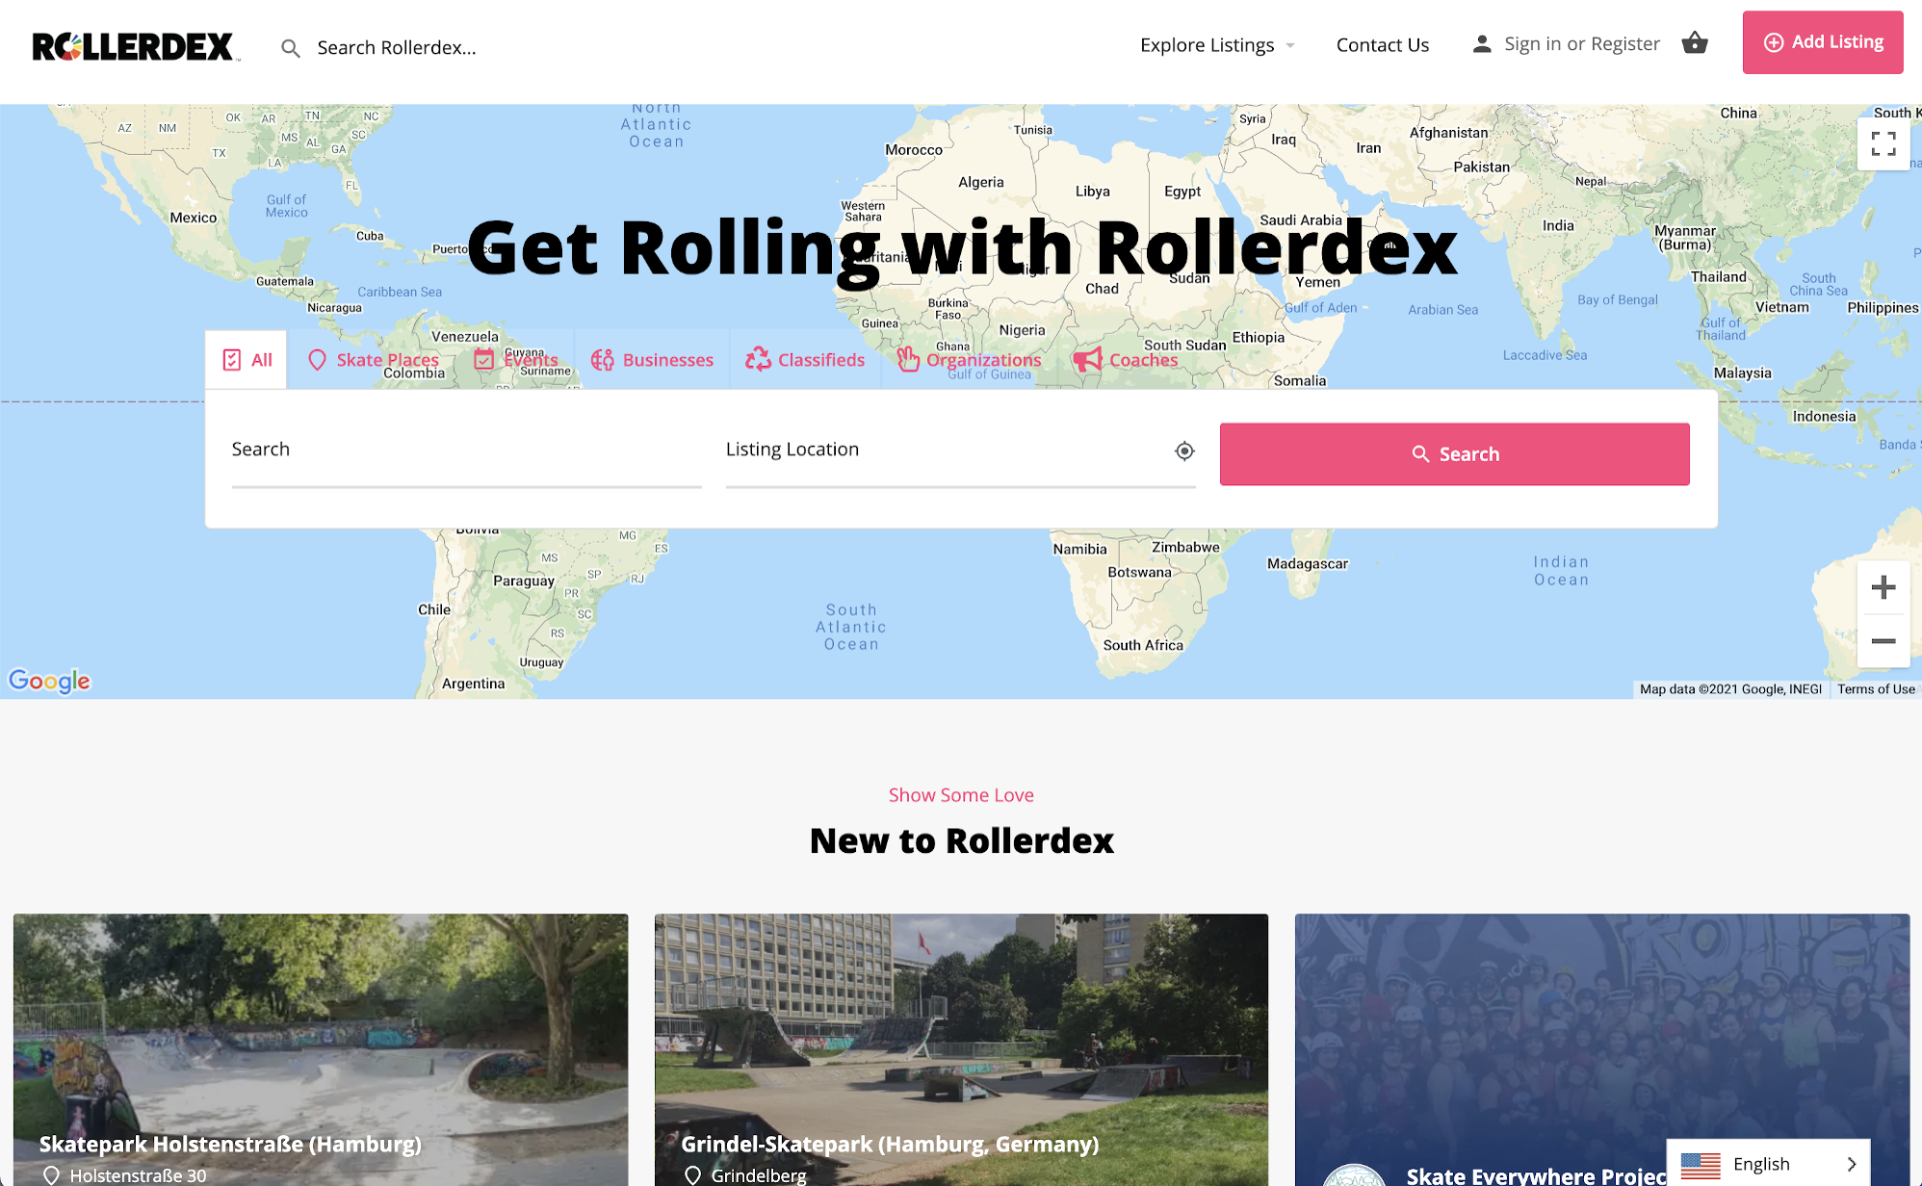
Task: Open Grindel-Skatepark listing thumbnail
Action: coord(961,1049)
